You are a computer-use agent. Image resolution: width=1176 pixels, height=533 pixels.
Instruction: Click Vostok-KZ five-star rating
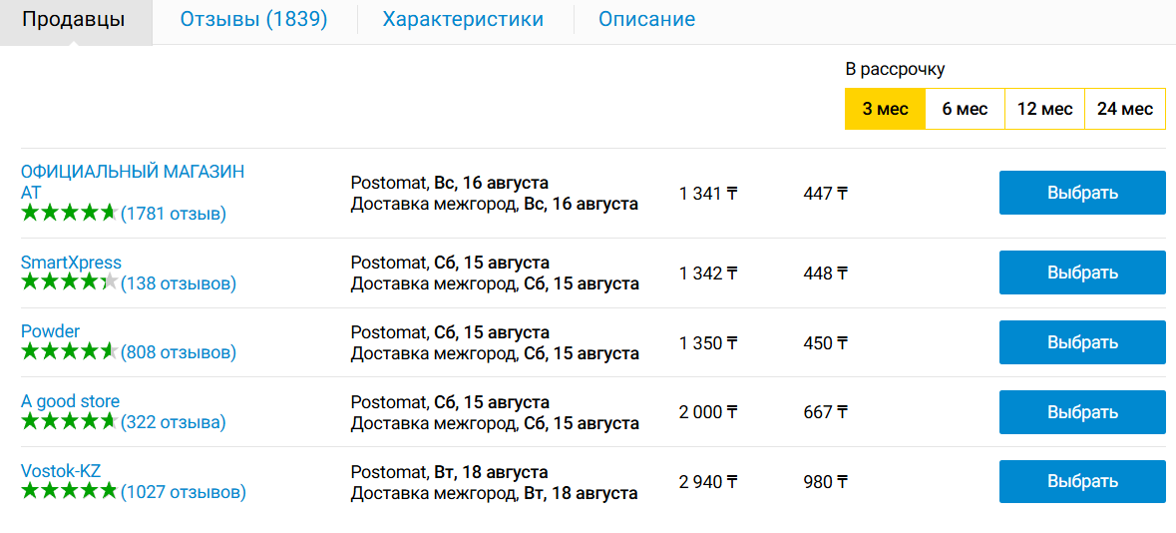(x=70, y=492)
